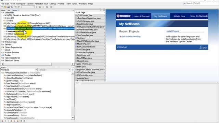Click the Build Project hammer icon
This screenshot has height=123, width=219.
[37, 7]
